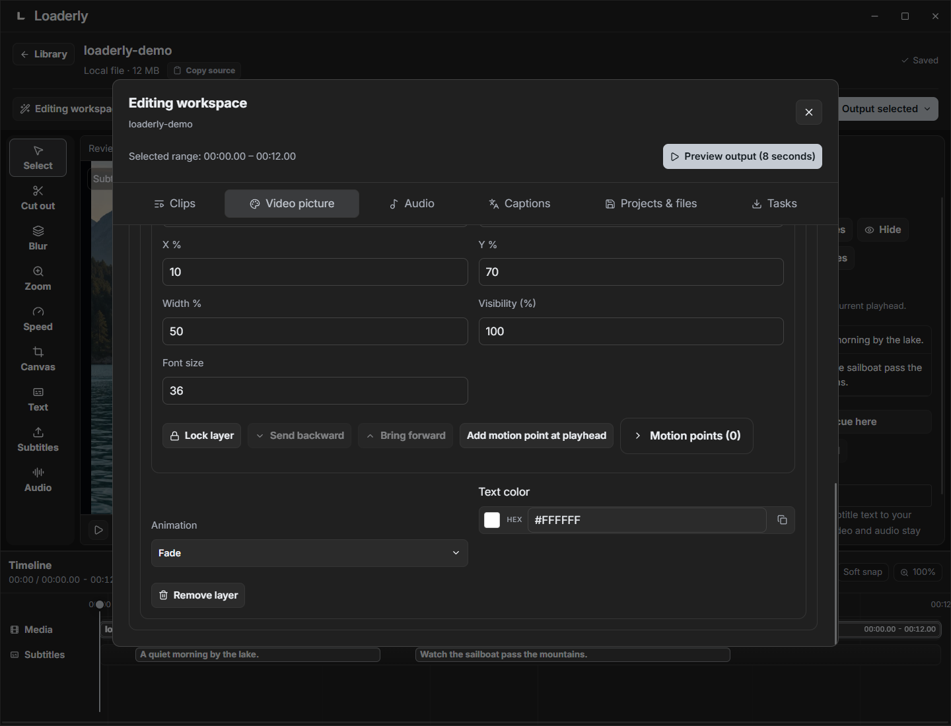Screen dimensions: 951x726
Task: Click the Visibility (%) field
Action: click(631, 331)
